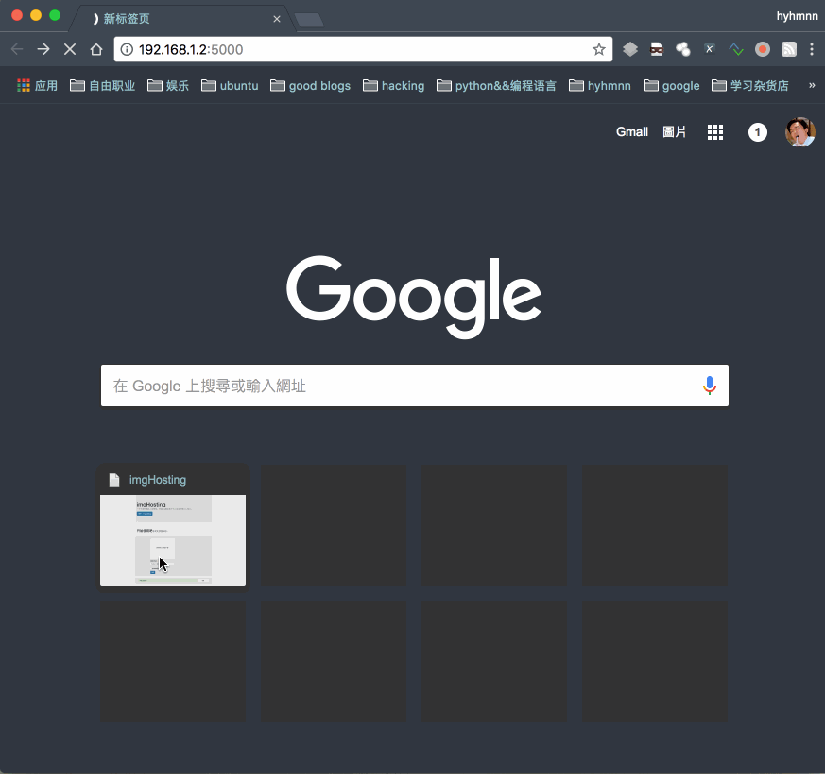
Task: Open the hacking bookmarks folder
Action: pyautogui.click(x=393, y=86)
